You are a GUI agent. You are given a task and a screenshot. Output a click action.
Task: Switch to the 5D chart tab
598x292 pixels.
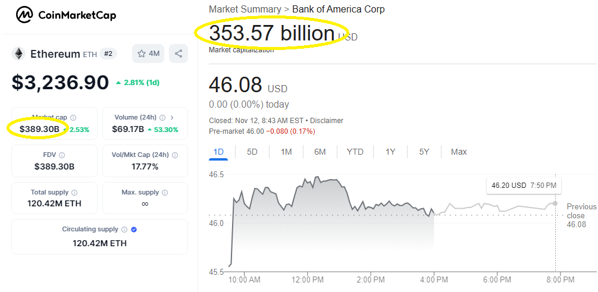click(x=252, y=152)
